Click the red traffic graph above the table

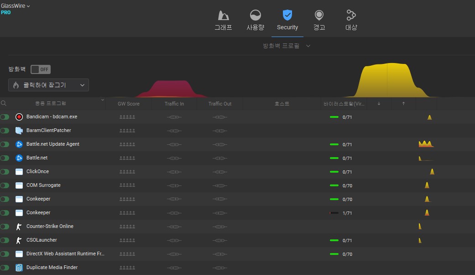[x=172, y=89]
